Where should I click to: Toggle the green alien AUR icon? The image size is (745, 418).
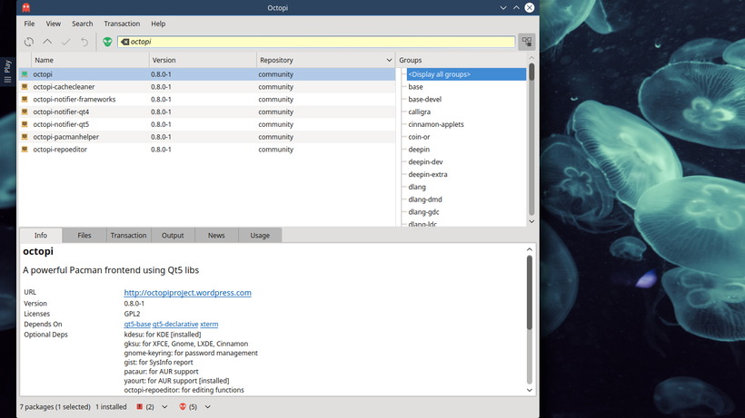point(107,42)
